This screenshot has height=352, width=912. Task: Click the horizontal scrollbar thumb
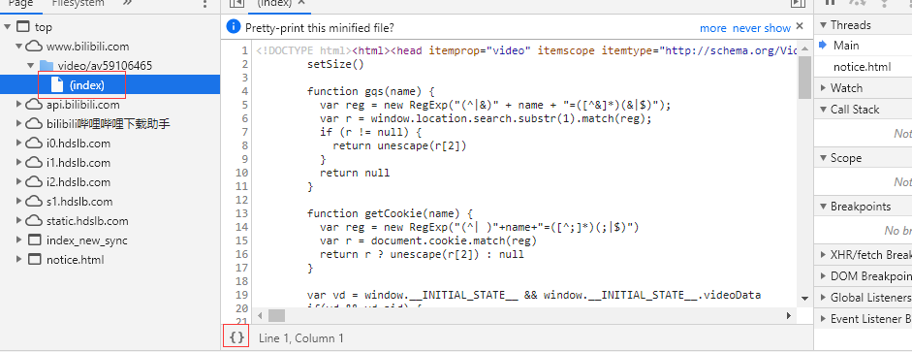coord(277,315)
